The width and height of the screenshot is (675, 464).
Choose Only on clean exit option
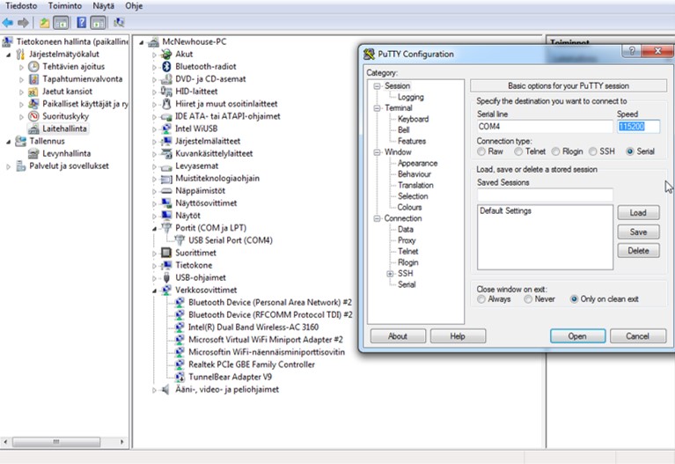pos(574,299)
